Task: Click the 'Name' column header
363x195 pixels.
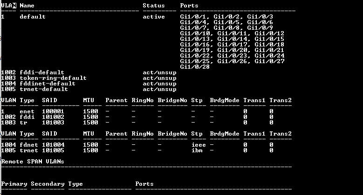Action: [27, 6]
